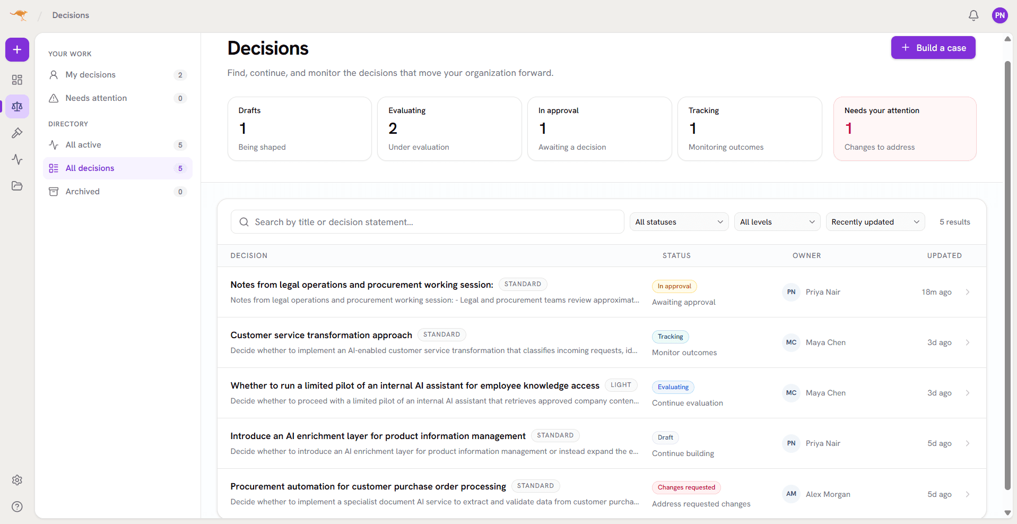Click PN avatar in the Notes from legal row
The height and width of the screenshot is (524, 1017).
tap(791, 292)
